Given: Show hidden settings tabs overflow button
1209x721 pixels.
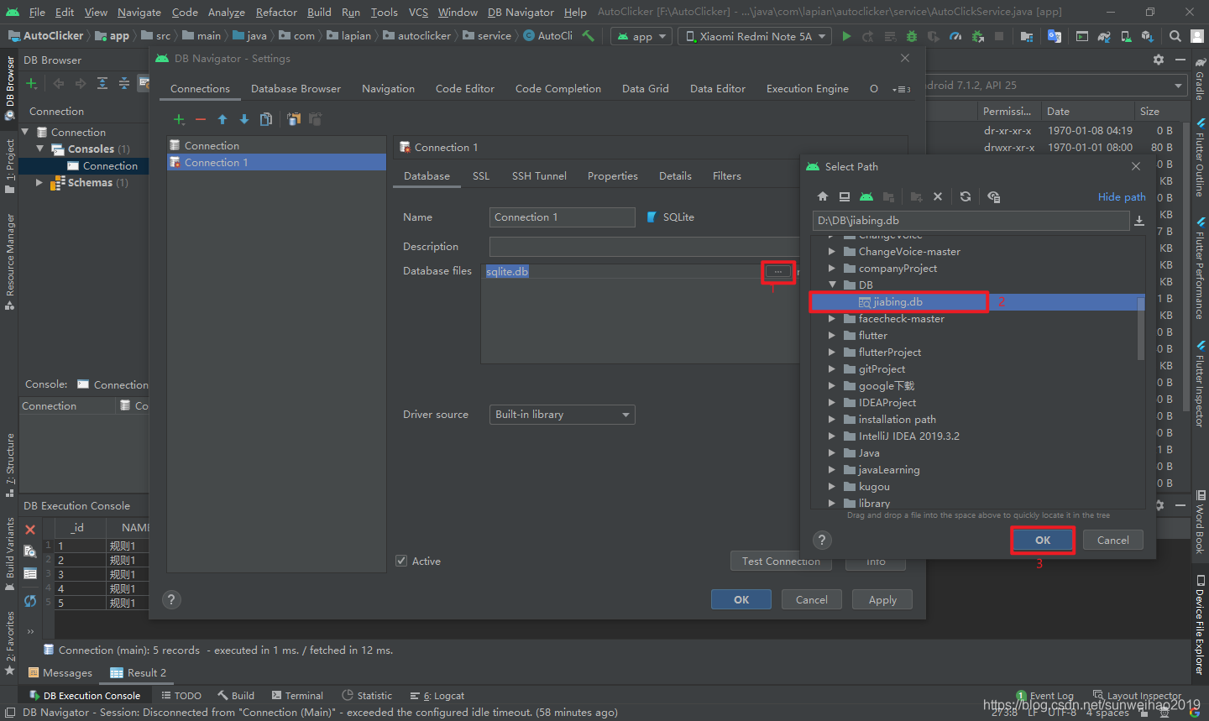Looking at the screenshot, I should tap(901, 89).
